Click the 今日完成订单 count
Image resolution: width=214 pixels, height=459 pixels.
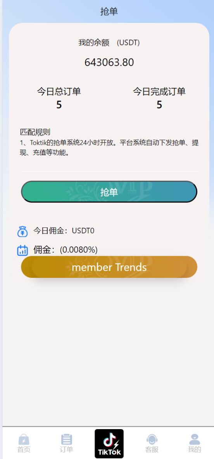click(159, 105)
